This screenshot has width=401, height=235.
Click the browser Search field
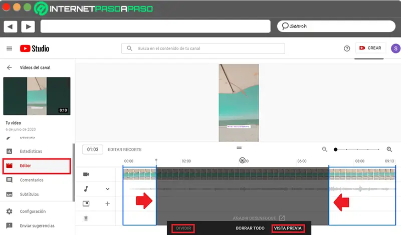(x=336, y=26)
